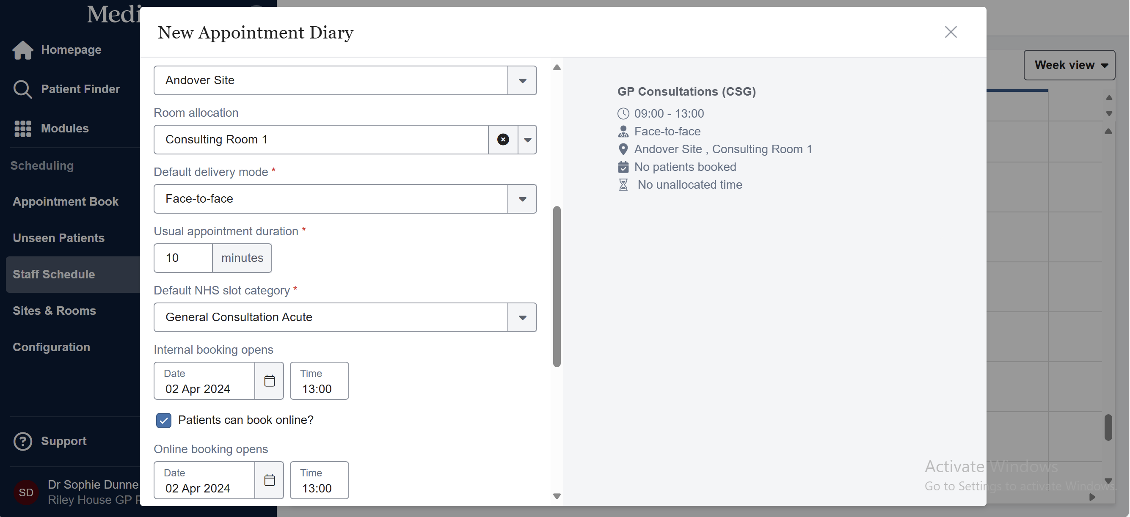Click the internal booking Time field

319,381
